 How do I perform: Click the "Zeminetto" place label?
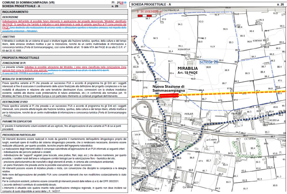tap(141, 72)
